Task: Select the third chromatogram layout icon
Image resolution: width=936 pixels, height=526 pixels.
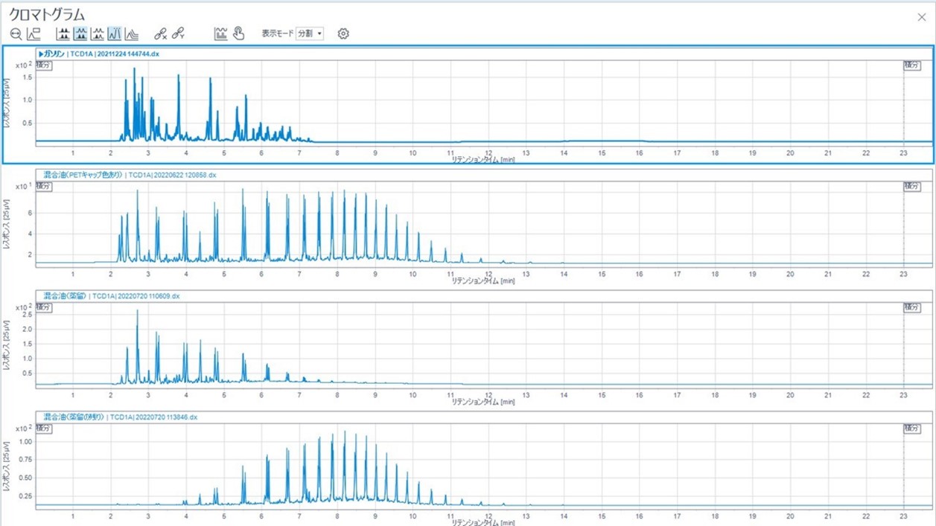Action: pos(98,33)
